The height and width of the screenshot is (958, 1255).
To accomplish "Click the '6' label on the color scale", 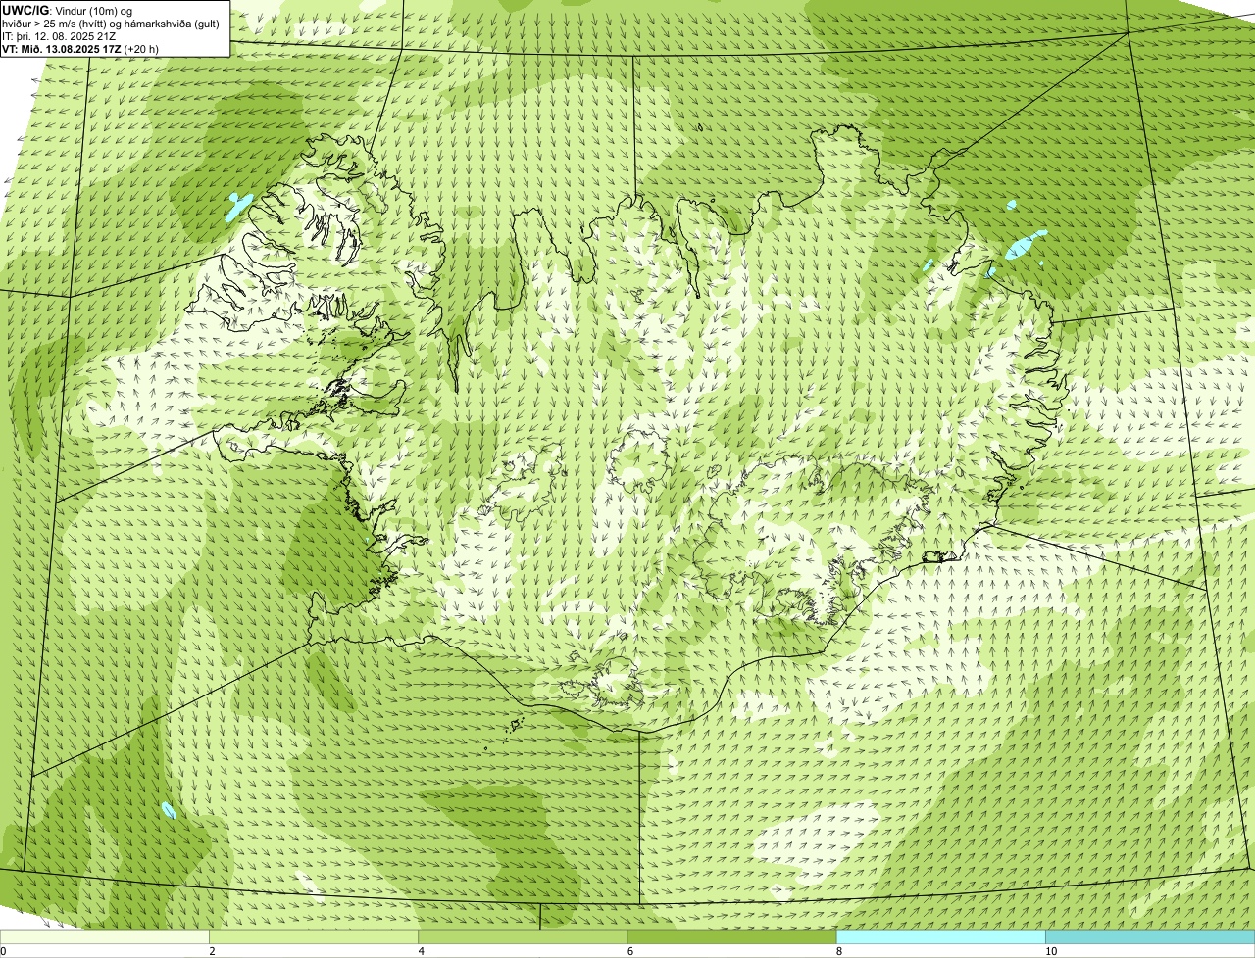I will 629,951.
